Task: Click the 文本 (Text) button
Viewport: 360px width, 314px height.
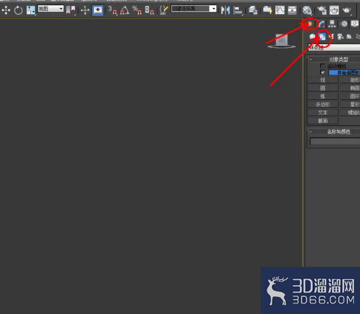Action: pyautogui.click(x=323, y=113)
